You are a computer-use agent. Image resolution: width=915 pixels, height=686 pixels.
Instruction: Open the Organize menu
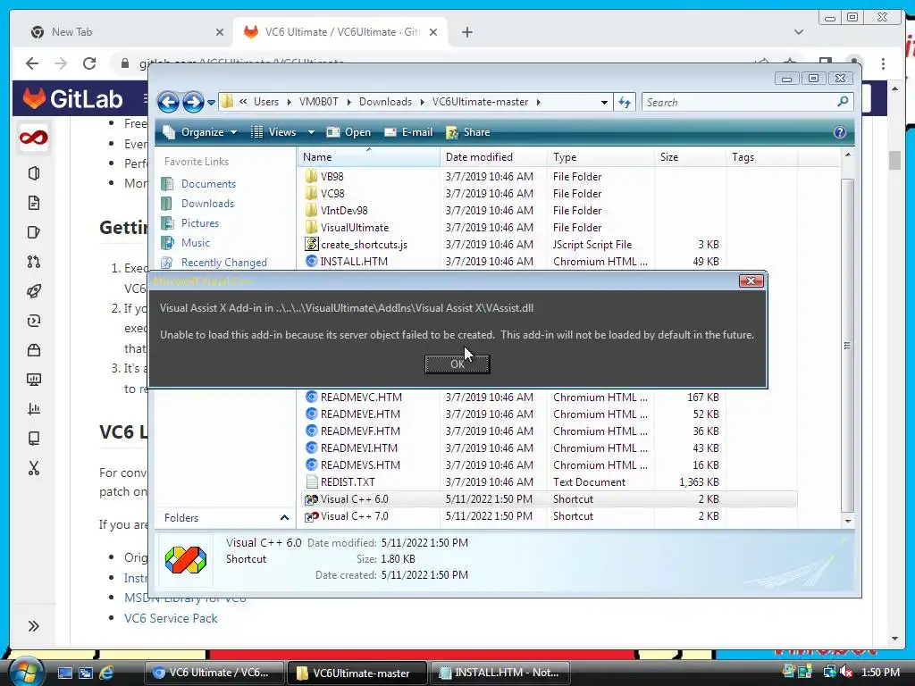[x=200, y=132]
